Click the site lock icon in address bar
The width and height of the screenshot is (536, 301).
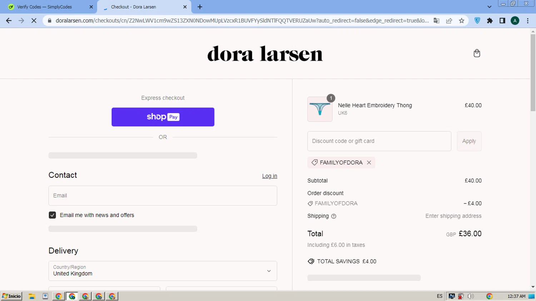click(50, 21)
